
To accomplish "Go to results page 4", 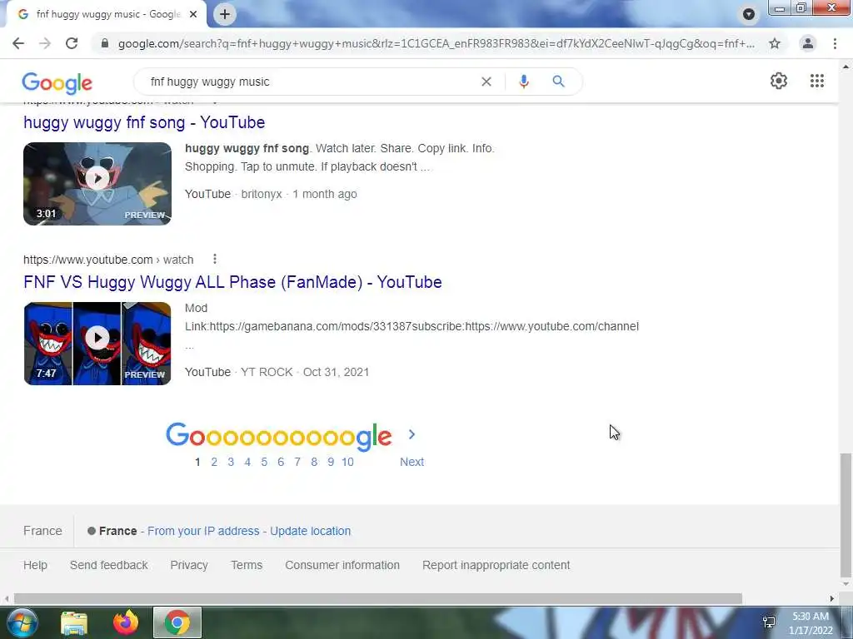I will tap(247, 462).
